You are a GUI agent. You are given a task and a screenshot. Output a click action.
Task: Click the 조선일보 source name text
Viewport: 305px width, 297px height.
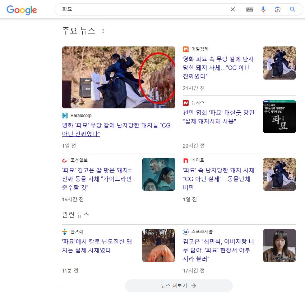pos(79,160)
